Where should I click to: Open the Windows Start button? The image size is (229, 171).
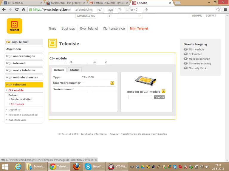tap(5, 167)
